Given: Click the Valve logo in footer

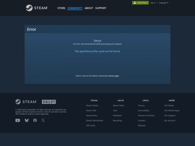Looking at the screenshot, I should [x=49, y=102].
